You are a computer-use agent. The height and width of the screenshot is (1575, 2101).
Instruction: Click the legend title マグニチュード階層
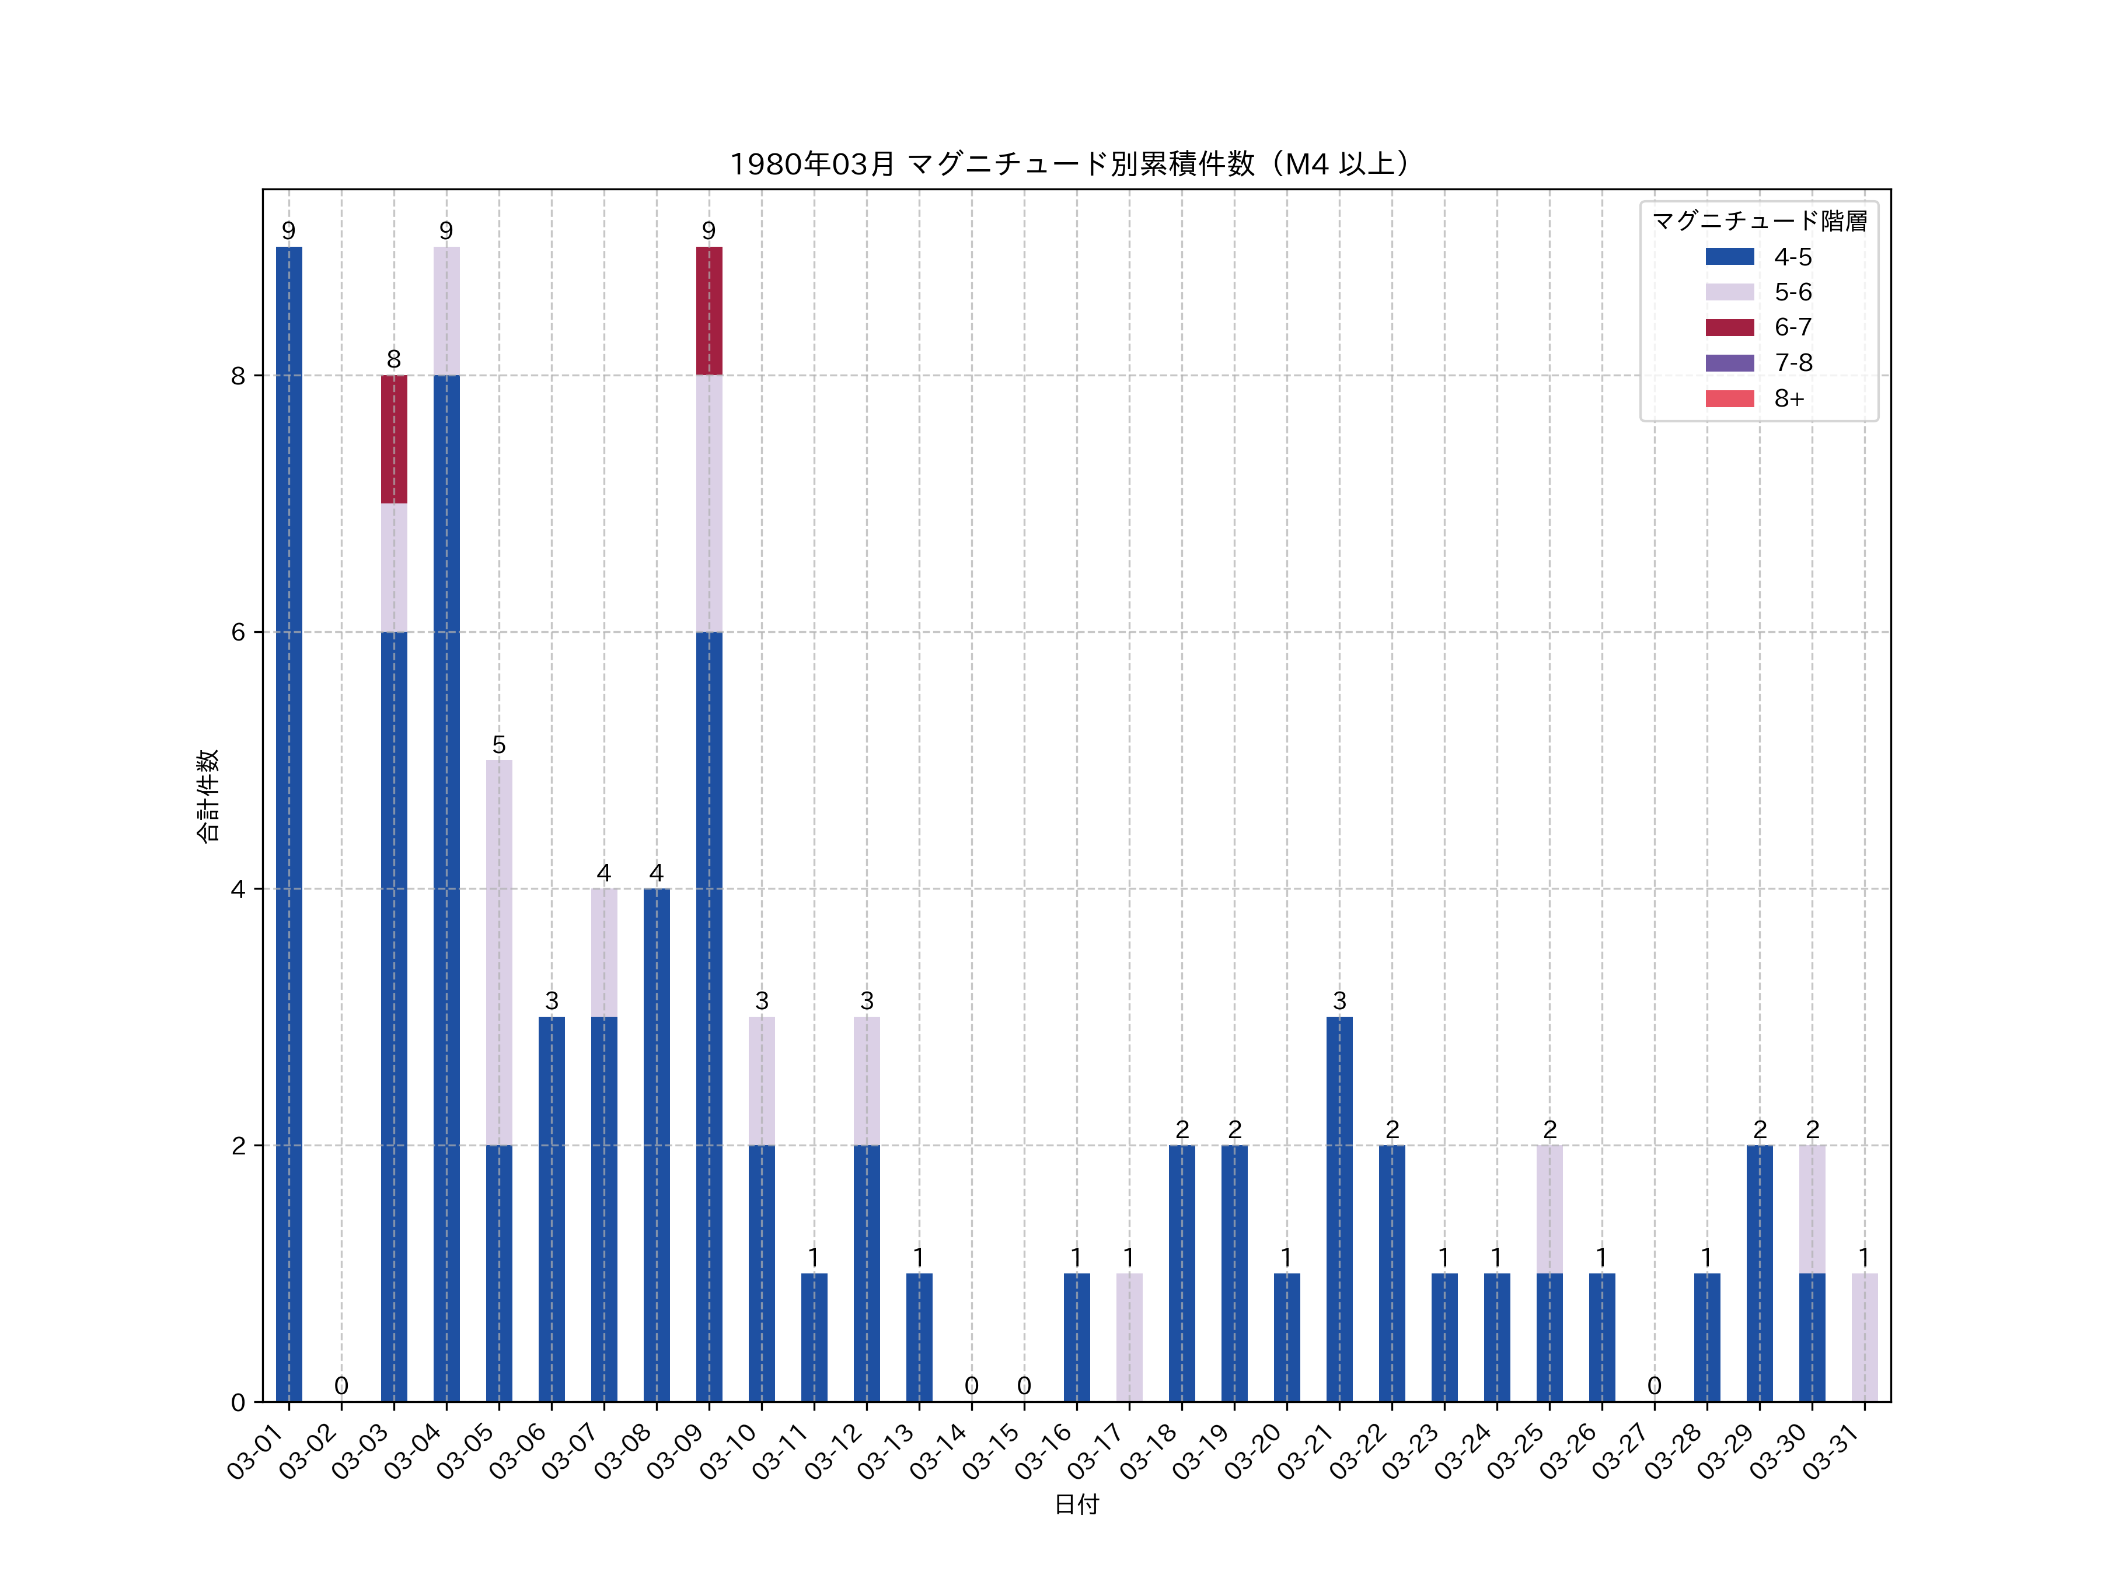[x=1759, y=221]
